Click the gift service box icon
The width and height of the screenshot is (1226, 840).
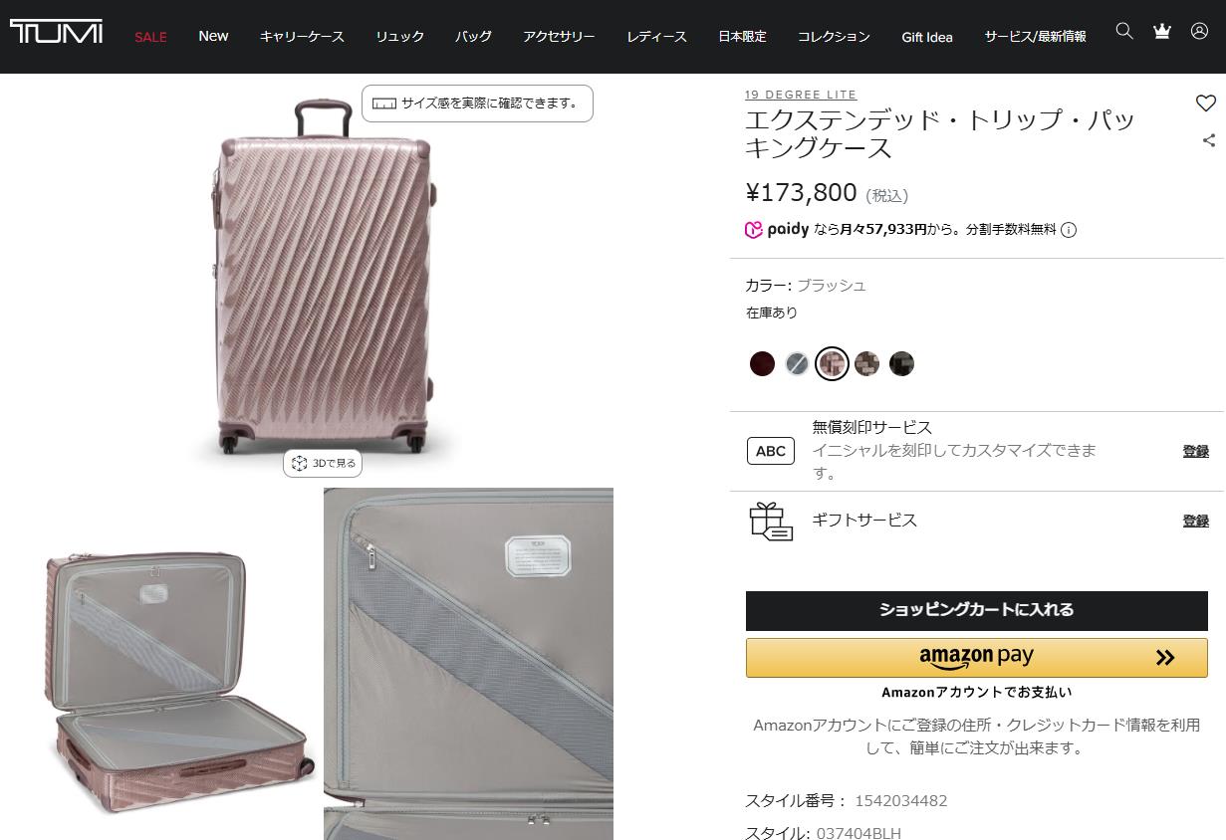tap(770, 521)
